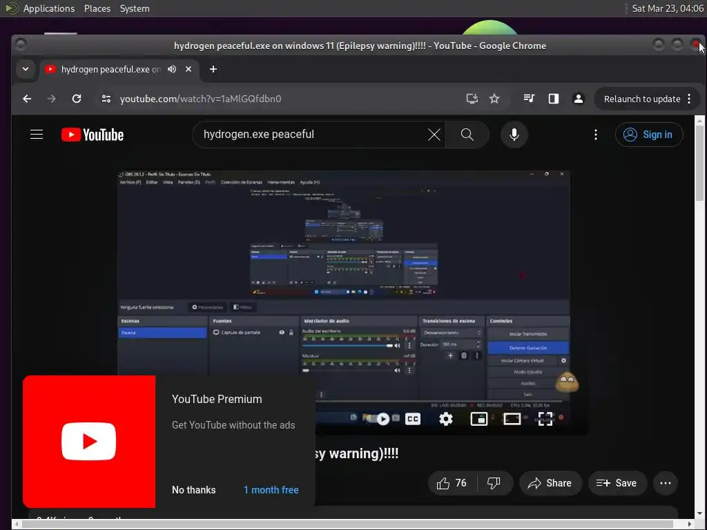Open YouTube settings three-dot menu
The width and height of the screenshot is (707, 530).
click(596, 135)
